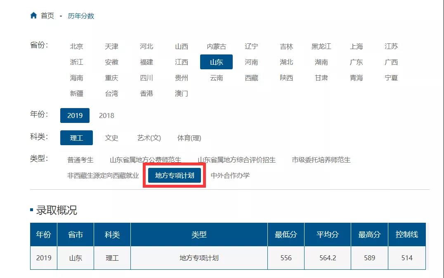Select type 山东省属地方公费师范生
This screenshot has width=444, height=278.
(x=145, y=160)
